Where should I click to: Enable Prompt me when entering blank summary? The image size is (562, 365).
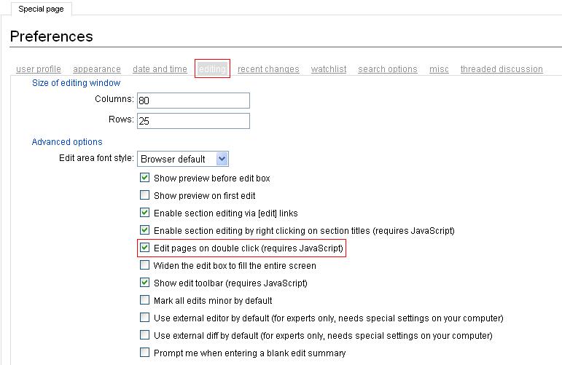coord(144,353)
